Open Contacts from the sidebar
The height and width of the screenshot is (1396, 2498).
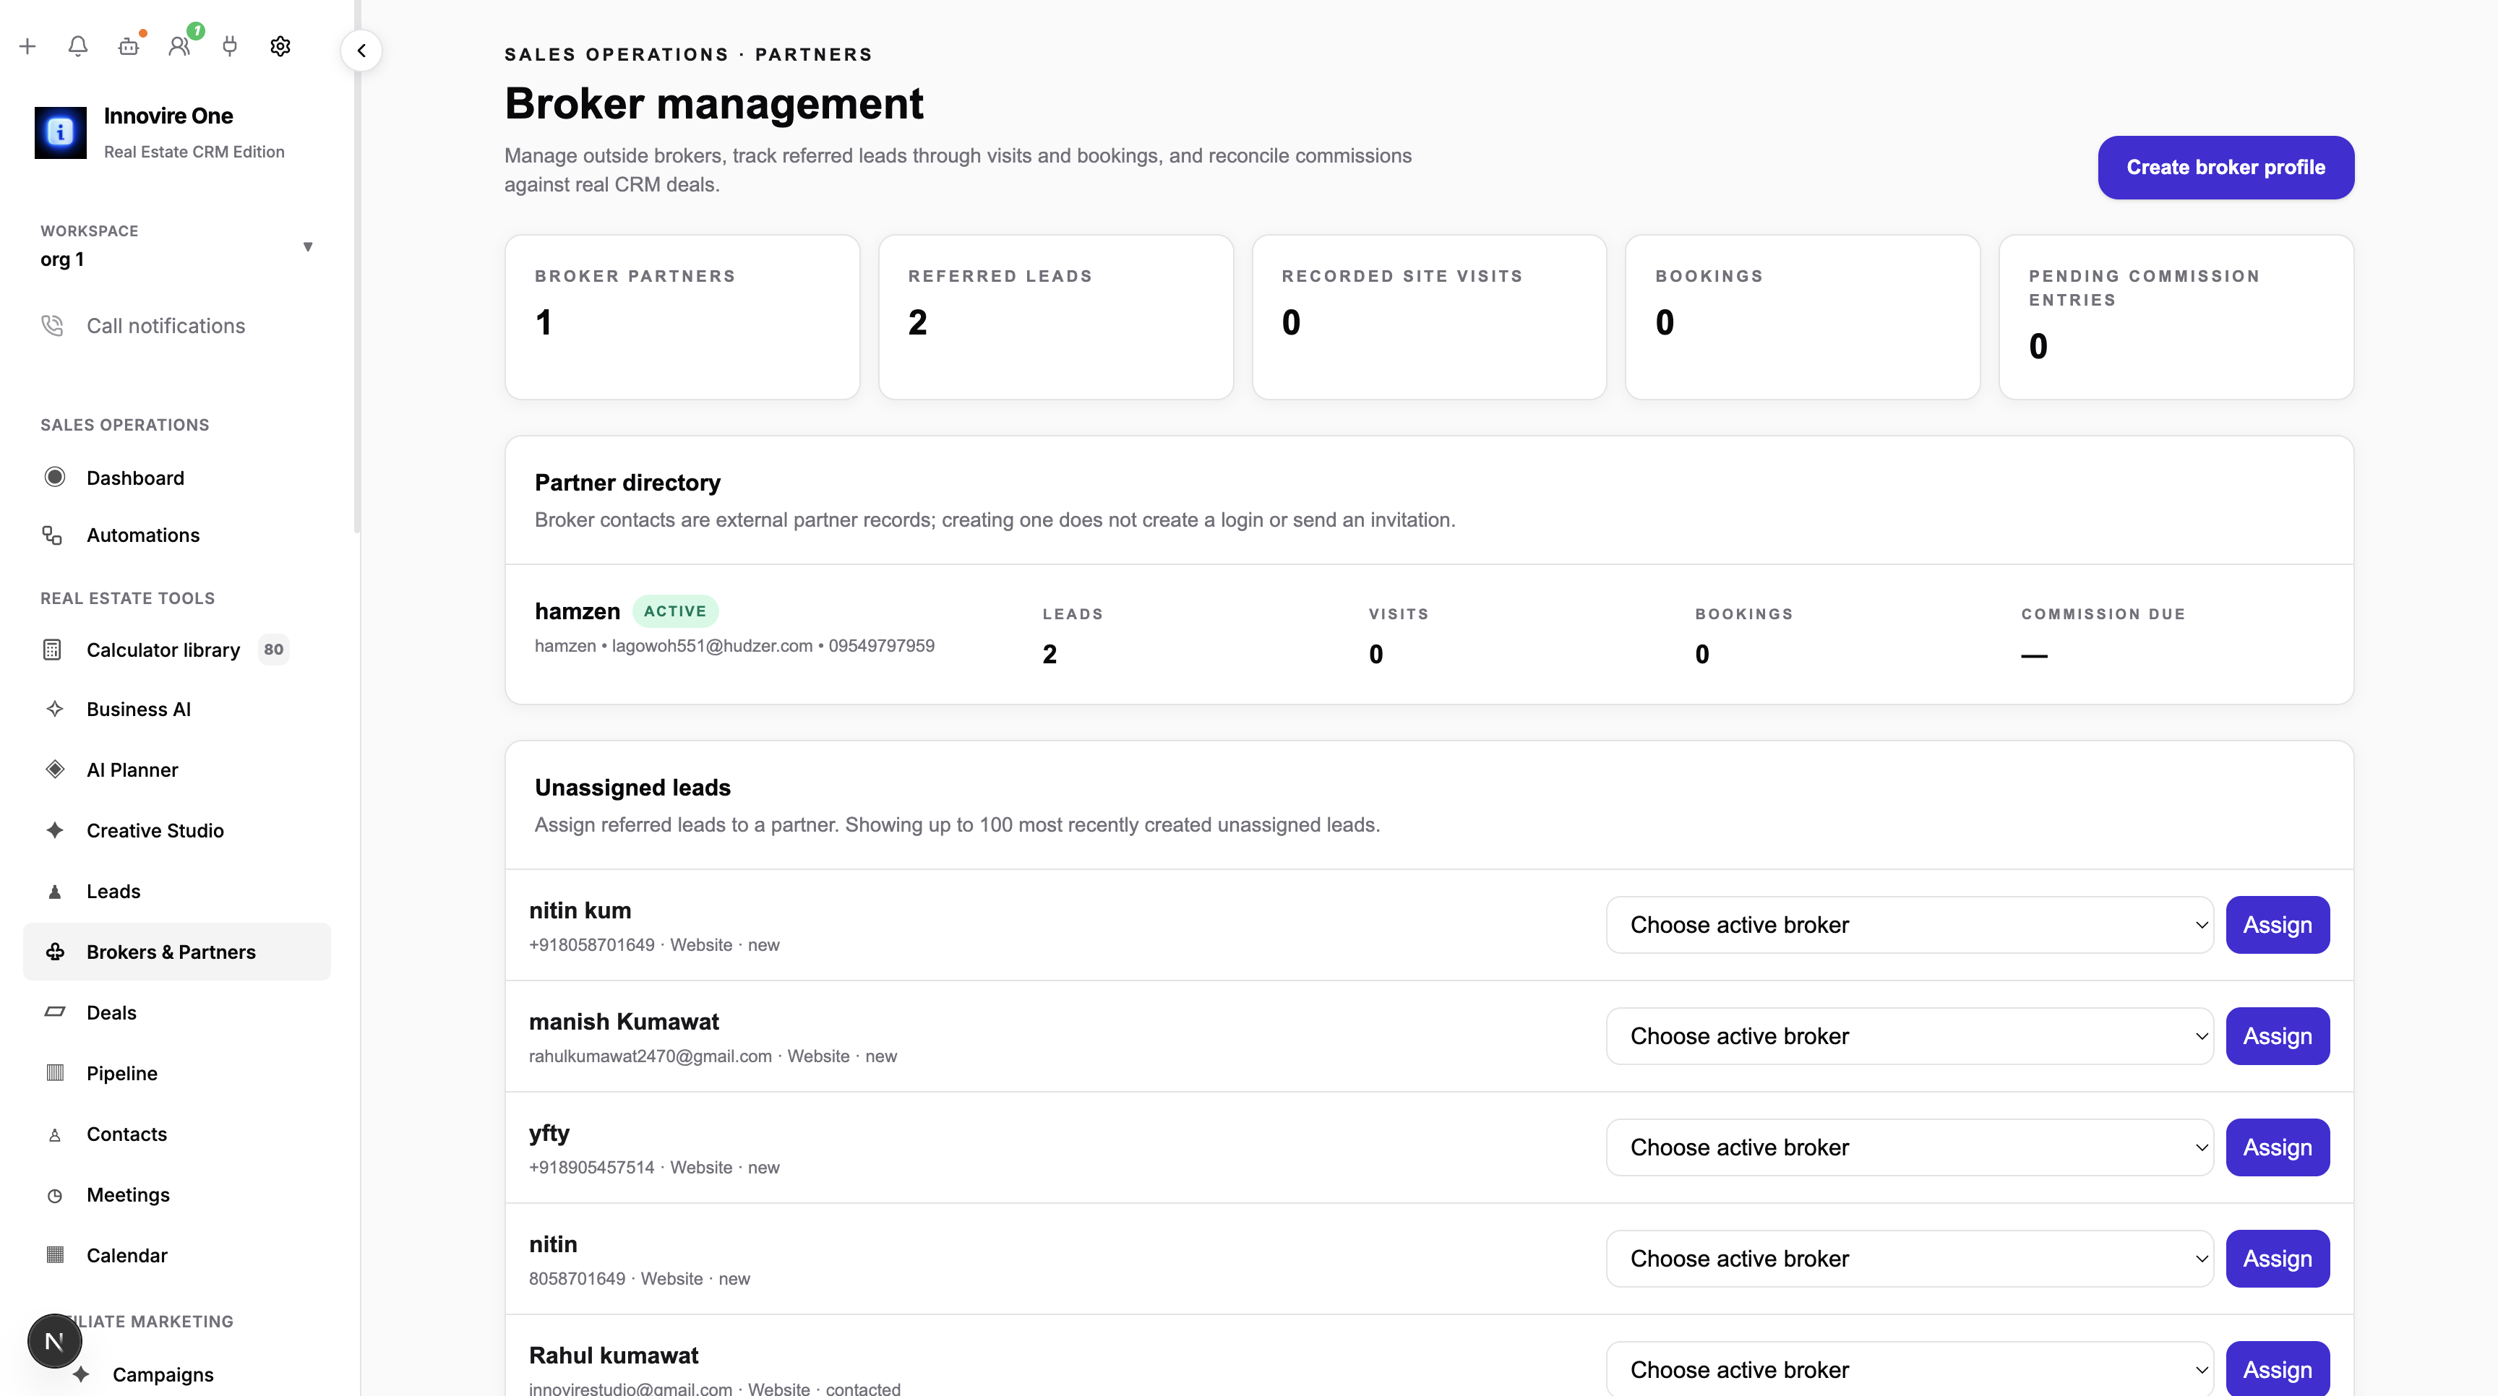tap(176, 1133)
